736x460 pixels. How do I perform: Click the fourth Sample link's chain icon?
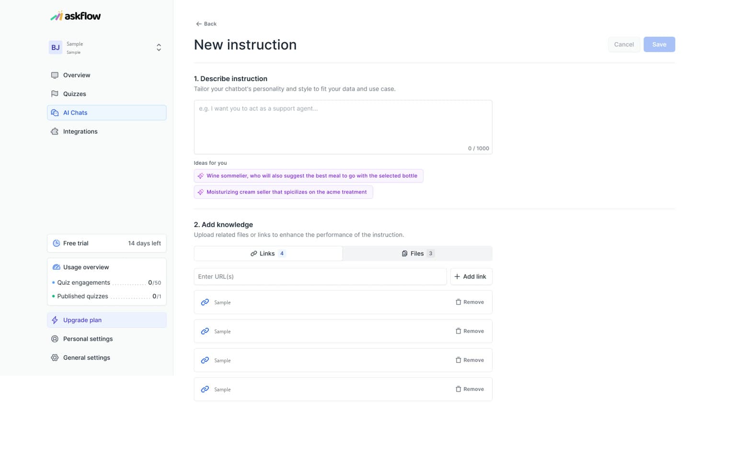pos(205,389)
